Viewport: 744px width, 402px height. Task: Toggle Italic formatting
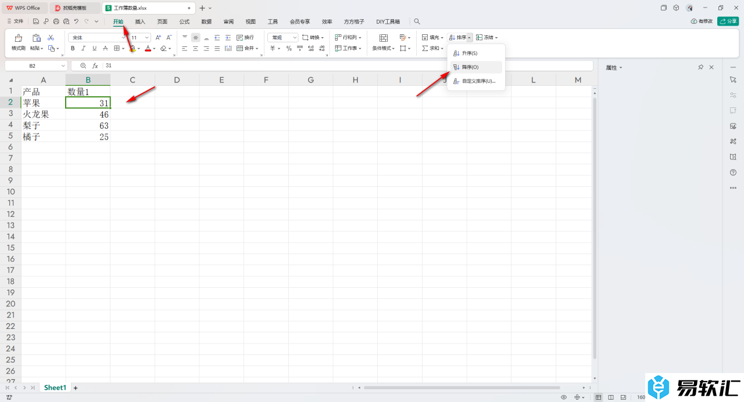84,48
